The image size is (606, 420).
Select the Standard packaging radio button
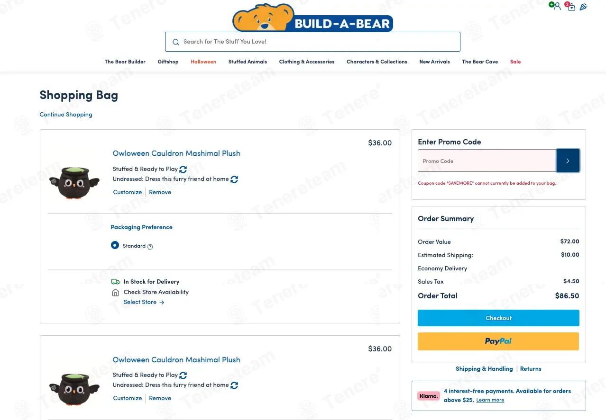115,245
